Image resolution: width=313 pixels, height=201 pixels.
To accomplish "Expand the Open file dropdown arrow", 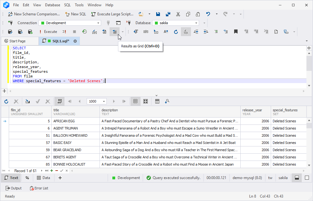I will 149,14.
